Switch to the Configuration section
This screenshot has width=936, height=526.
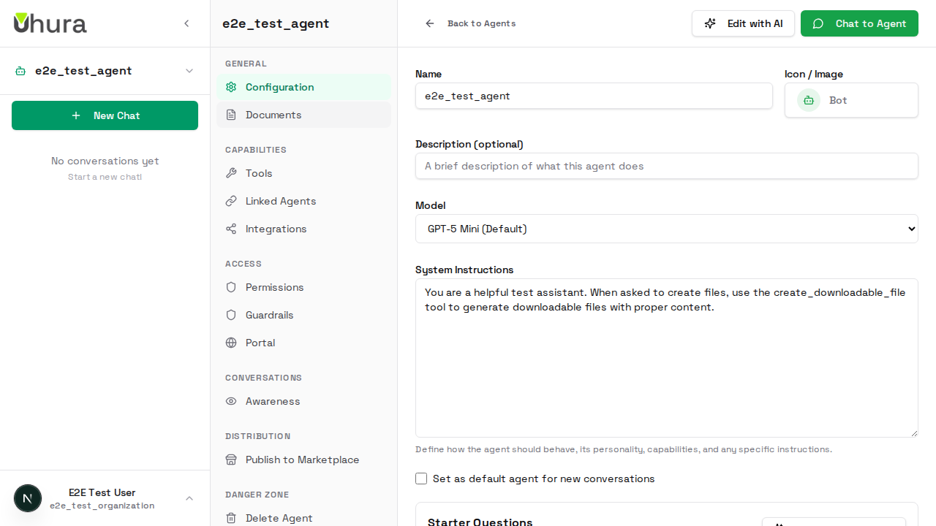point(279,87)
